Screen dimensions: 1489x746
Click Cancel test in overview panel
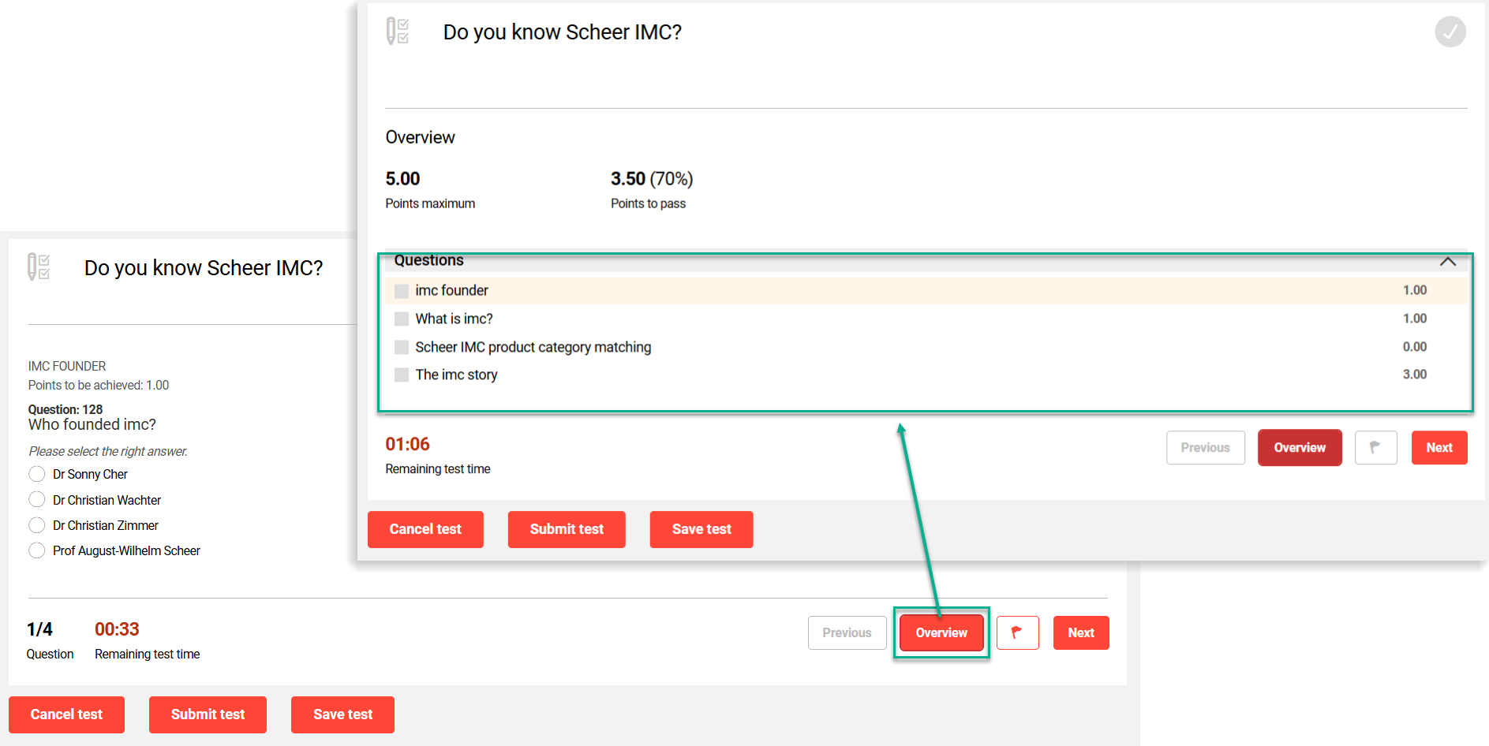425,529
